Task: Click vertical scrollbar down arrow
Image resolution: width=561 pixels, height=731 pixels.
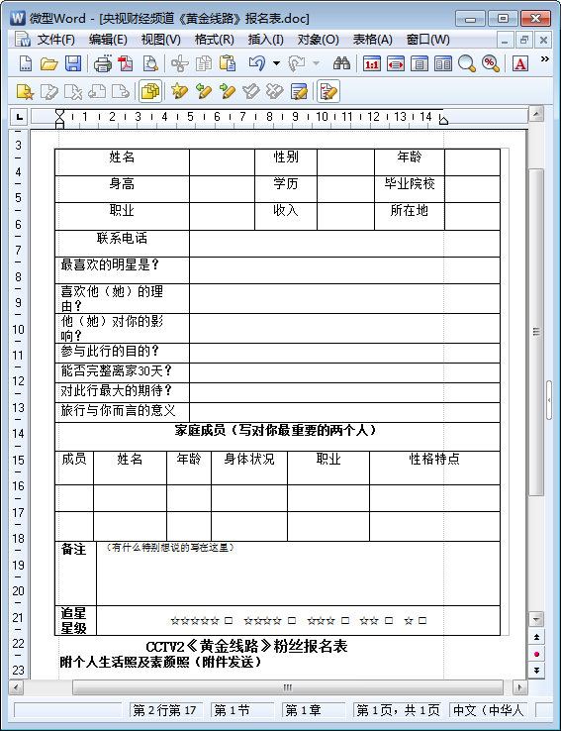Action: pyautogui.click(x=536, y=619)
